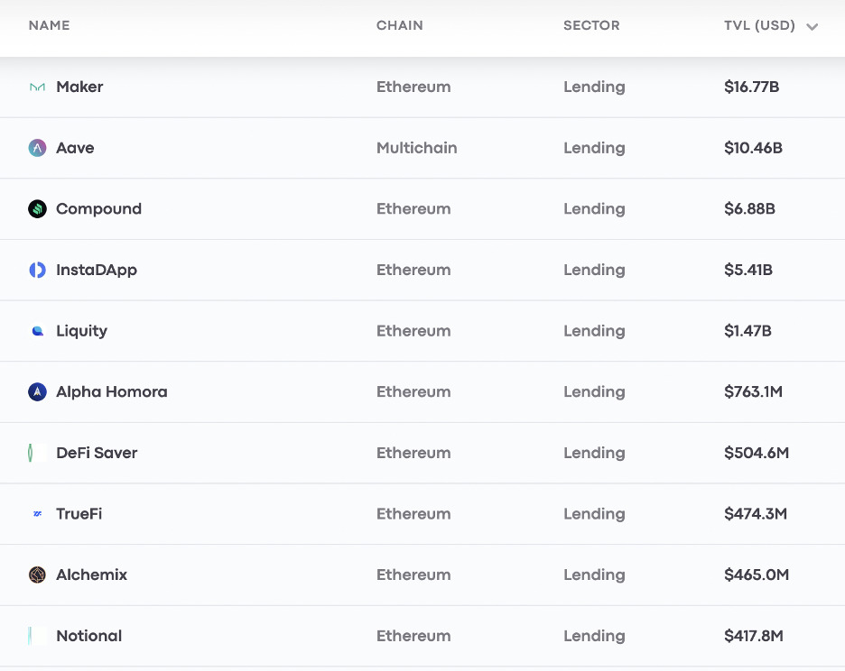This screenshot has height=671, width=845.
Task: Select the Lending sector in Compound row
Action: [x=594, y=209]
